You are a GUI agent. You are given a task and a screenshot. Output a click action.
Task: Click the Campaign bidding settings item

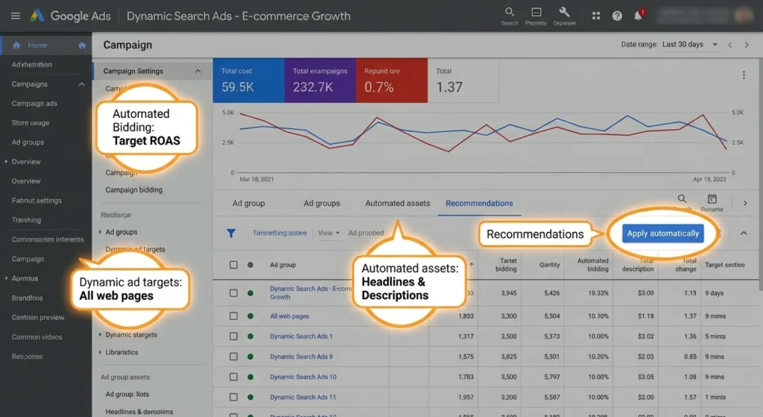point(134,190)
